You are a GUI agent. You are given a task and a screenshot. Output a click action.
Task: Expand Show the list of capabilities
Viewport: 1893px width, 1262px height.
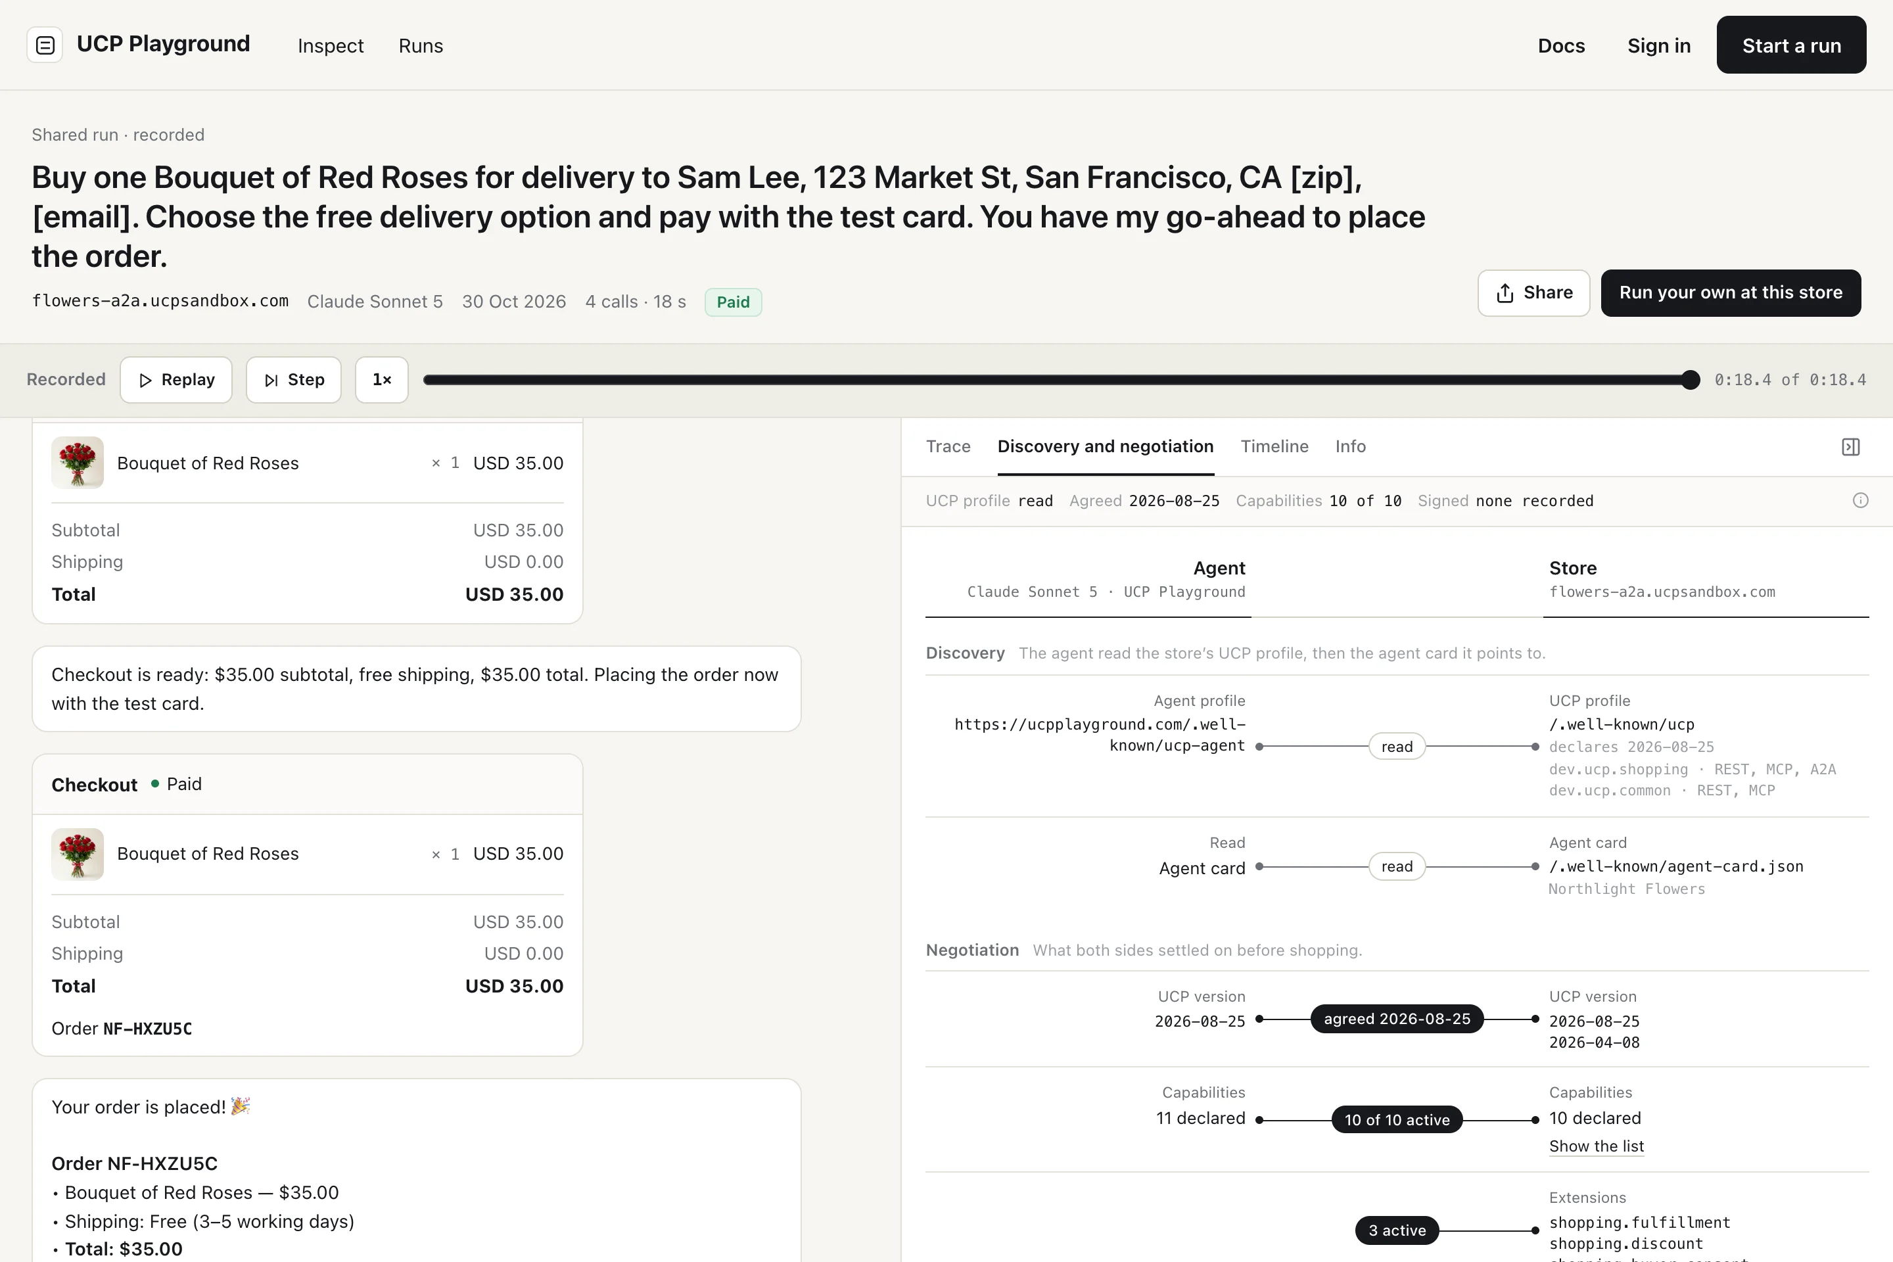[1596, 1146]
